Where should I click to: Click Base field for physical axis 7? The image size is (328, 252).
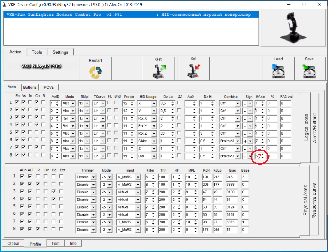click(245, 222)
